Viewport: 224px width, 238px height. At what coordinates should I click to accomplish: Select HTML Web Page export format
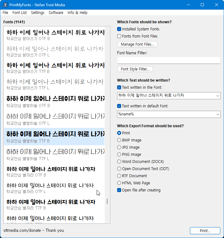point(119,183)
